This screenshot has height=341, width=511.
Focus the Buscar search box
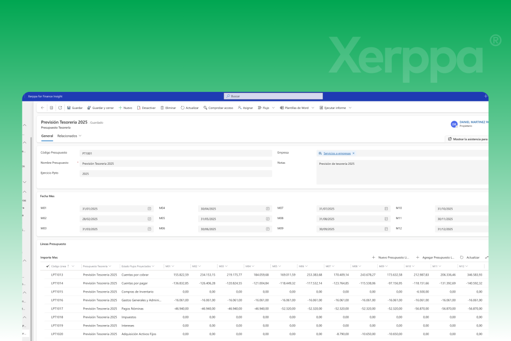(x=273, y=96)
